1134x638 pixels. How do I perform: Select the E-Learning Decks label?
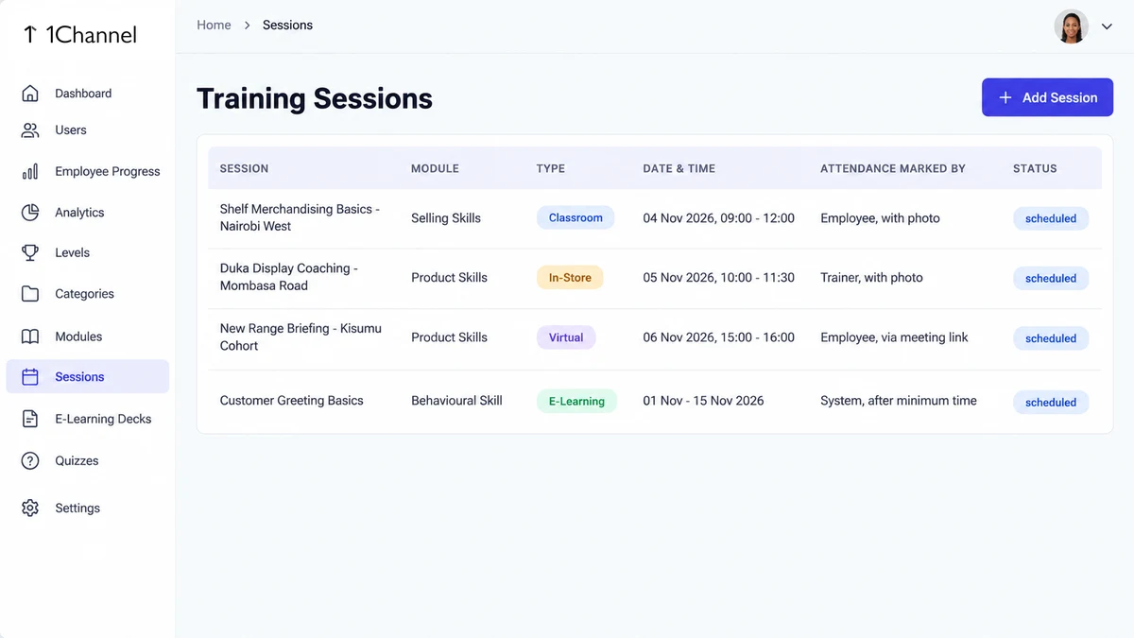103,419
